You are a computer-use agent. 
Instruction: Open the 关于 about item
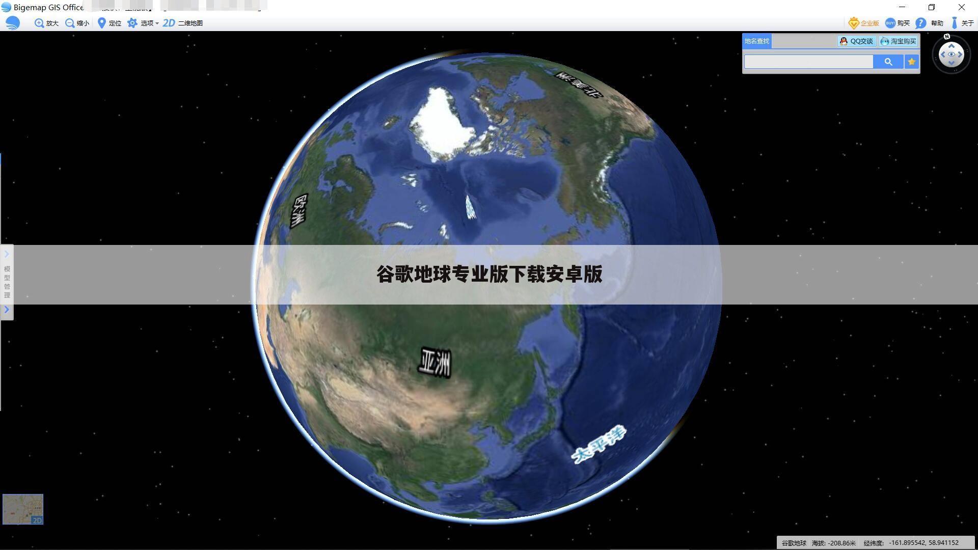(962, 23)
